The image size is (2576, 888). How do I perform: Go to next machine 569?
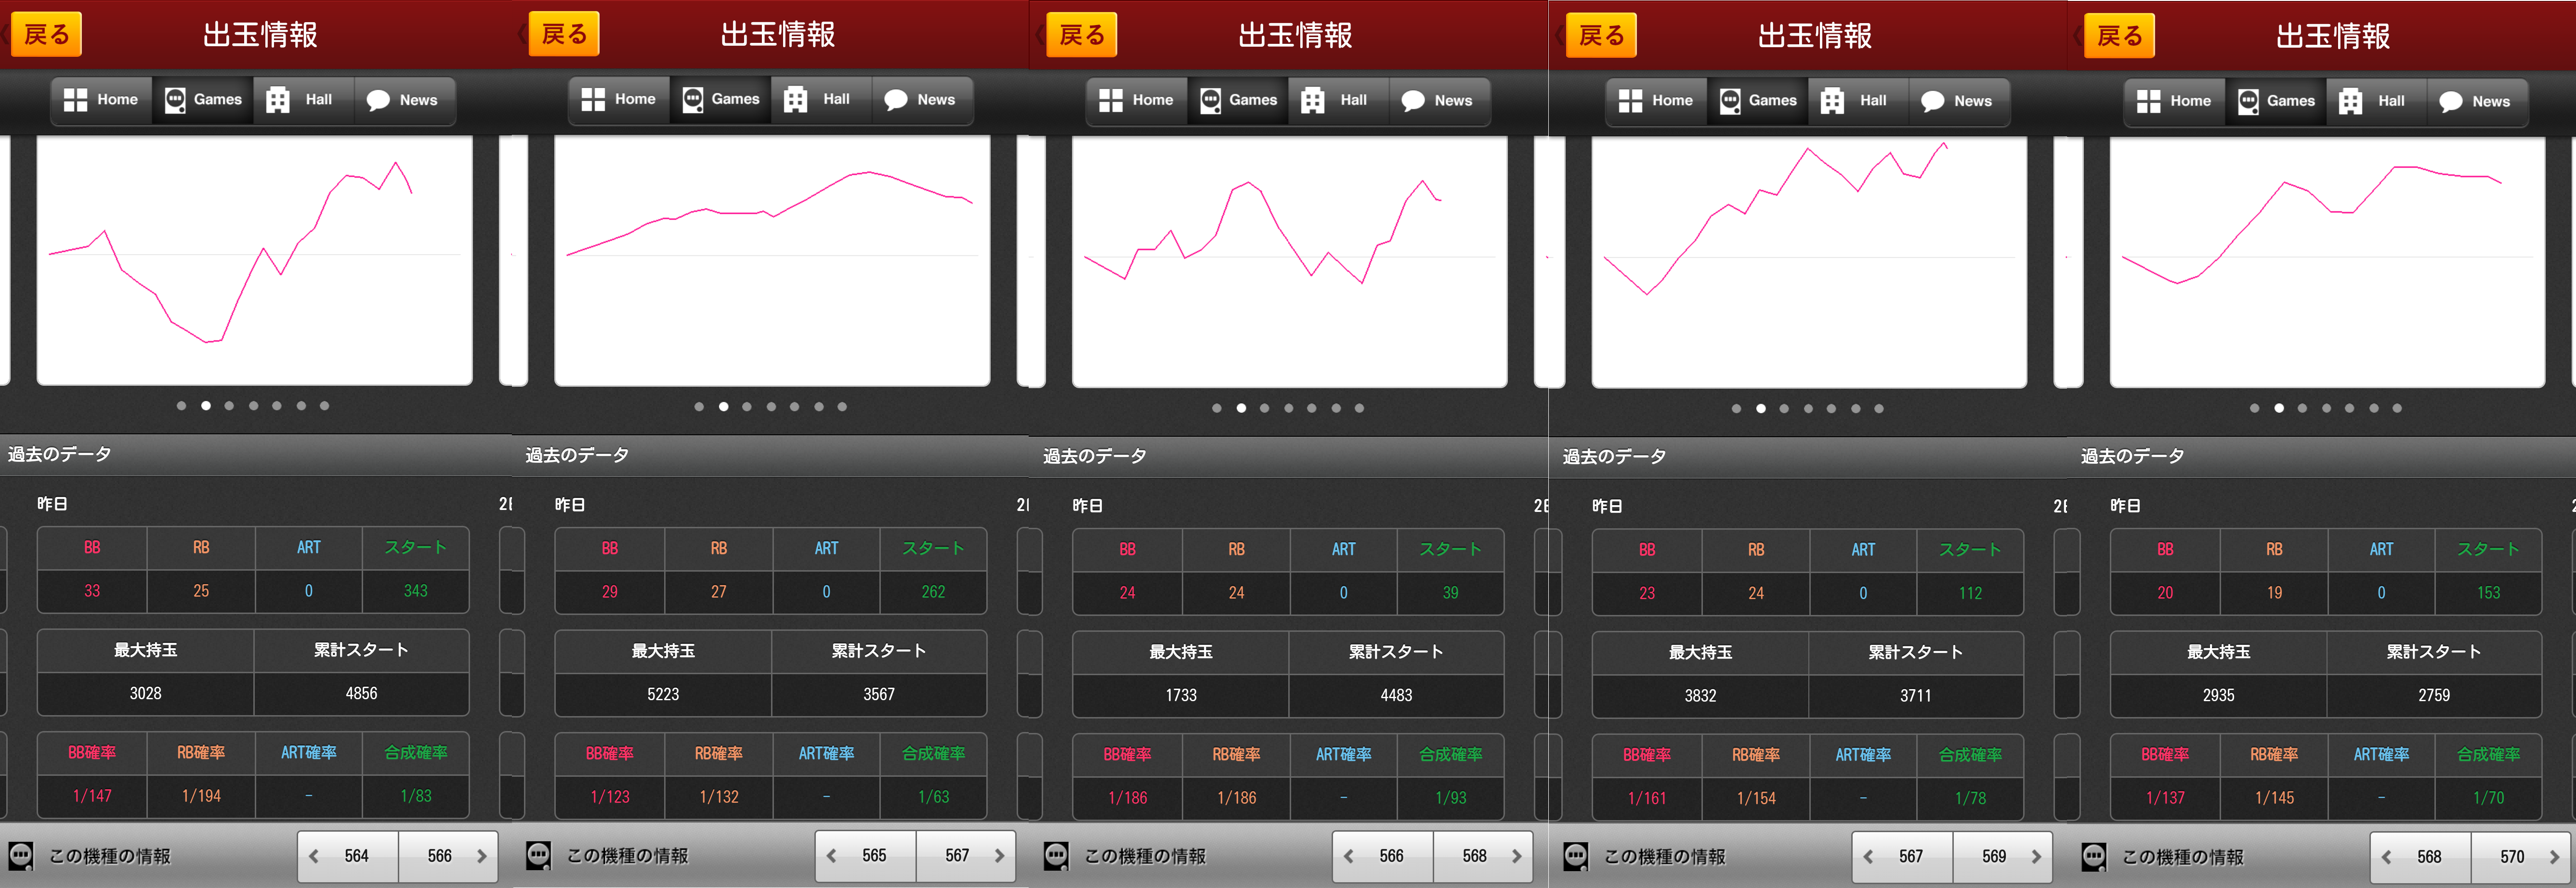(x=2003, y=857)
